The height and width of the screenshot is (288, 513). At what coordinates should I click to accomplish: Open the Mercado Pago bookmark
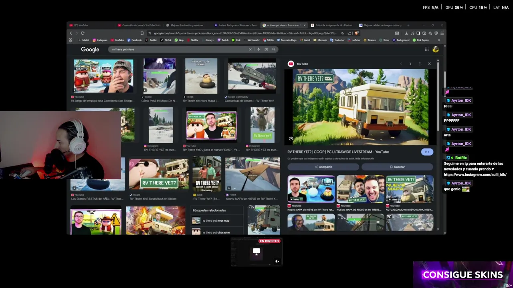[x=287, y=40]
